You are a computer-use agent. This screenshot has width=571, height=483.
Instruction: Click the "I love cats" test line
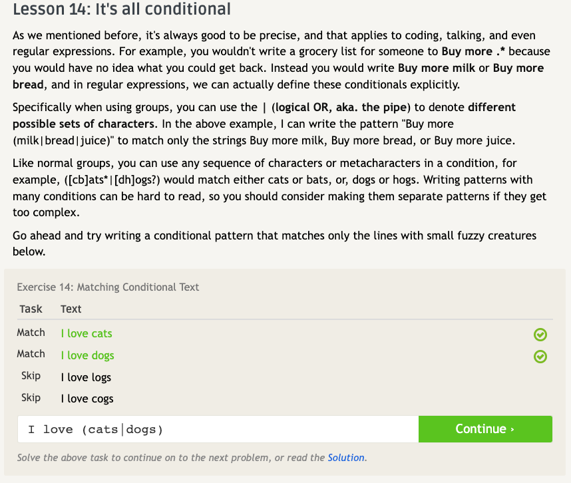tap(87, 334)
